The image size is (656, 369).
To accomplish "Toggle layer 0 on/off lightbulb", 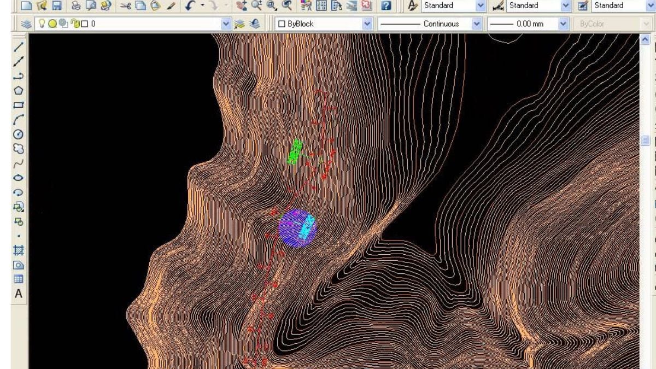I will pyautogui.click(x=41, y=24).
